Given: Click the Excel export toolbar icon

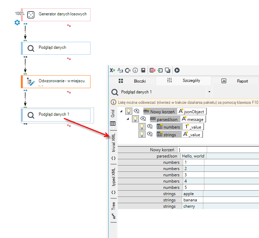Looking at the screenshot, I should [x=112, y=70].
